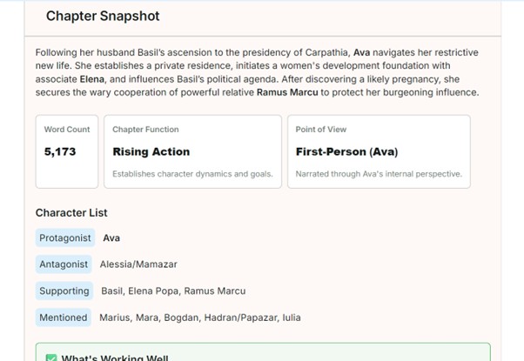Select the Point of View card label
524x361 pixels.
322,130
